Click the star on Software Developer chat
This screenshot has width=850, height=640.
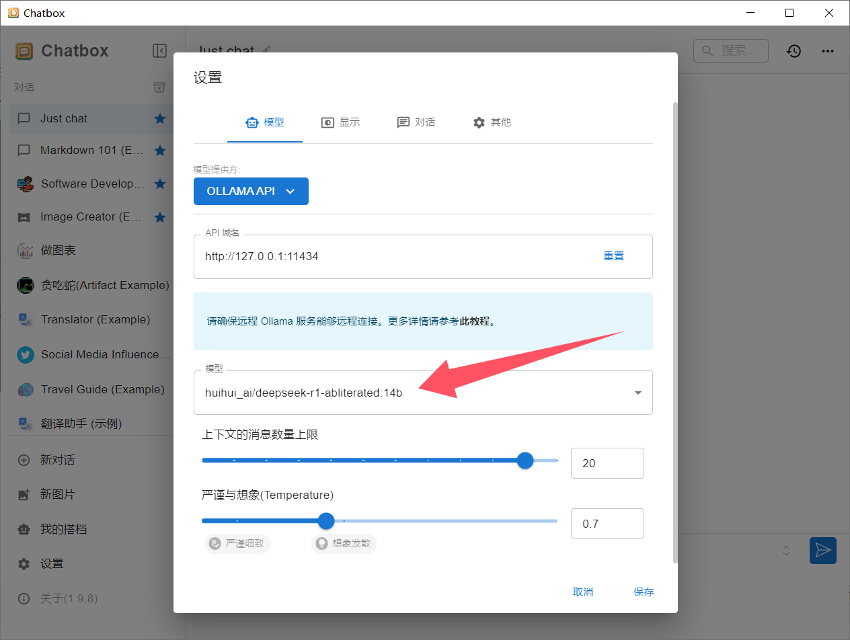[x=160, y=184]
